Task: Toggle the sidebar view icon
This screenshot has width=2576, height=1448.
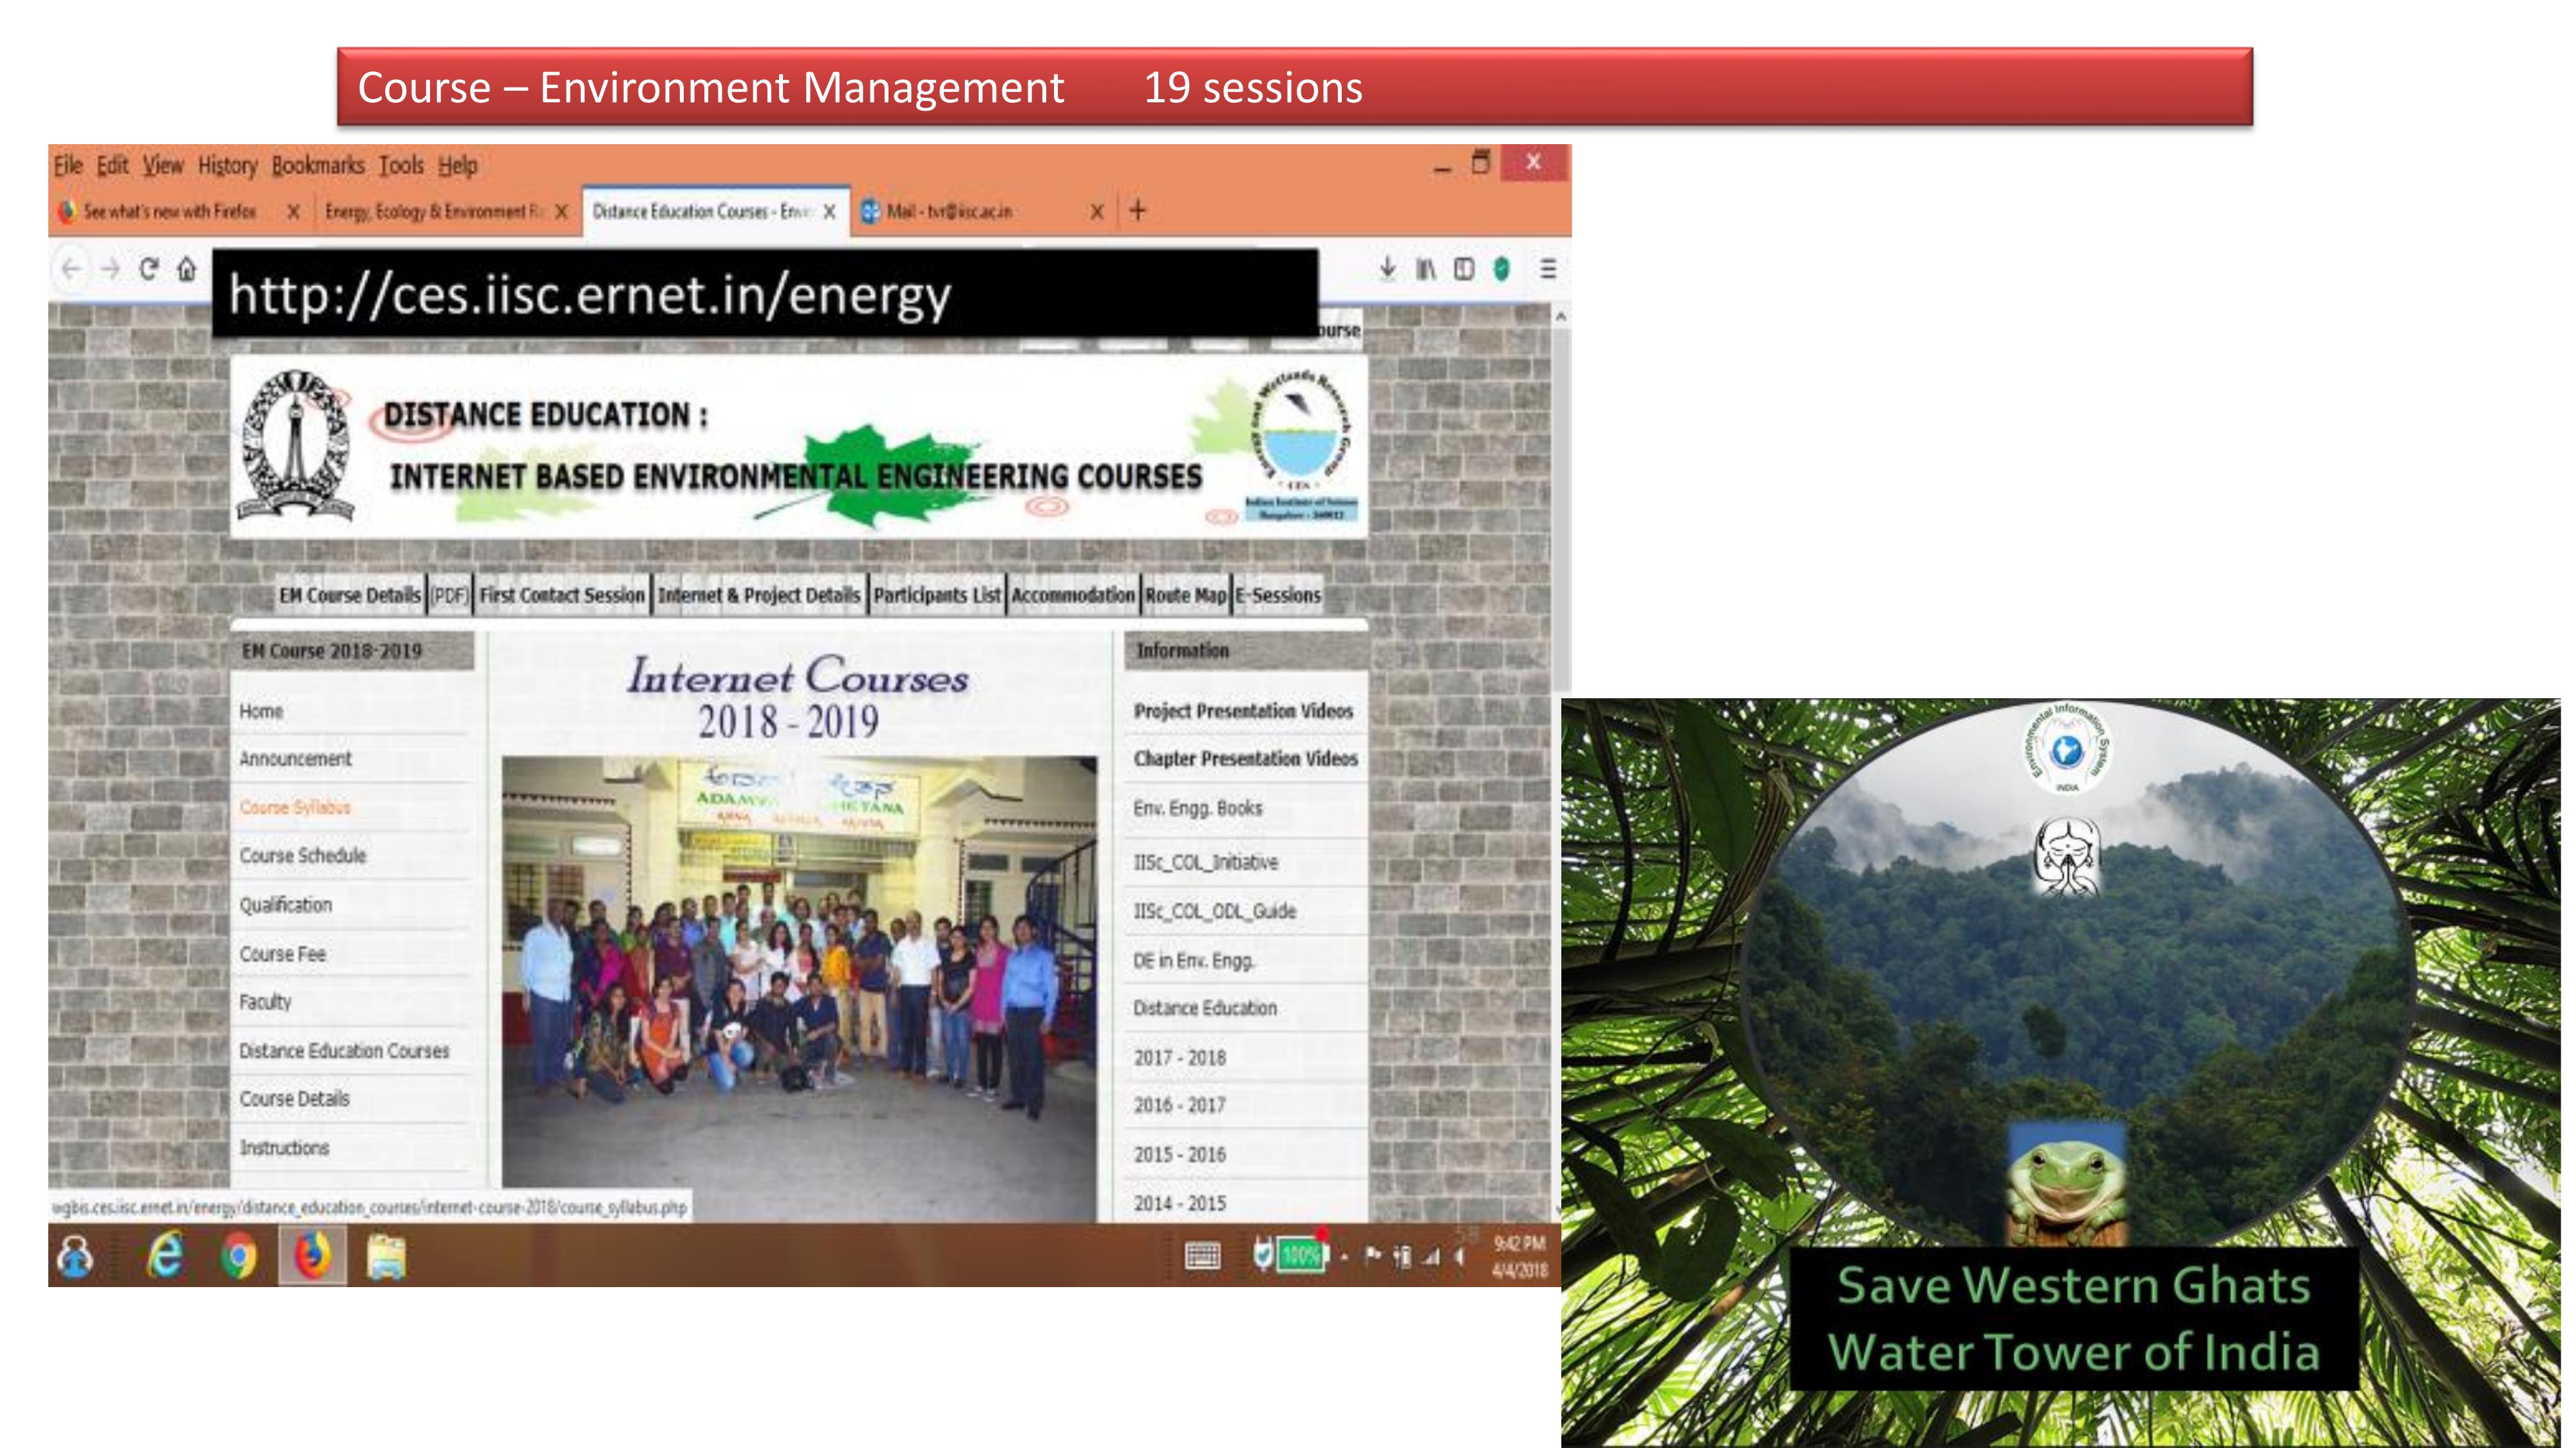Action: (x=1463, y=269)
